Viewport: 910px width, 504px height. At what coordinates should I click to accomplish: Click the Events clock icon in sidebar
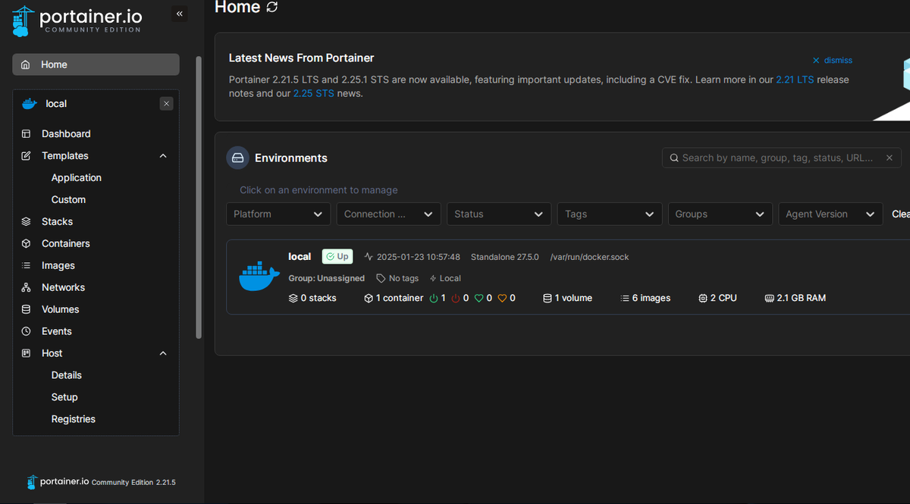pyautogui.click(x=27, y=331)
